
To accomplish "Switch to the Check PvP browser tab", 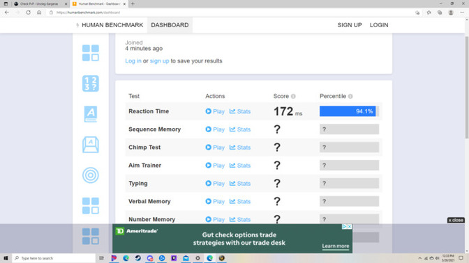I will 39,4.
